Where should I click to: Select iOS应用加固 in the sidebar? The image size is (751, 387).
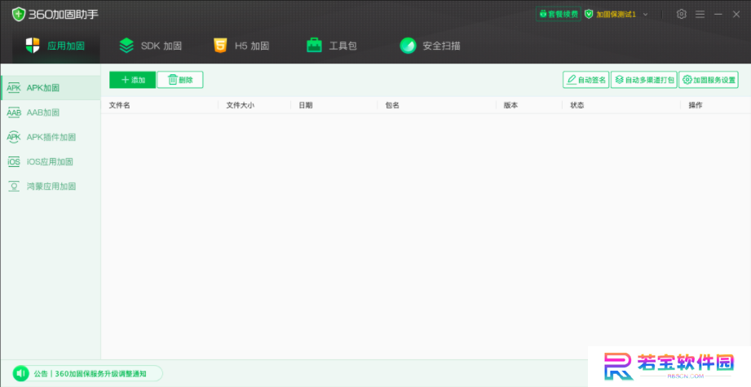pyautogui.click(x=51, y=161)
